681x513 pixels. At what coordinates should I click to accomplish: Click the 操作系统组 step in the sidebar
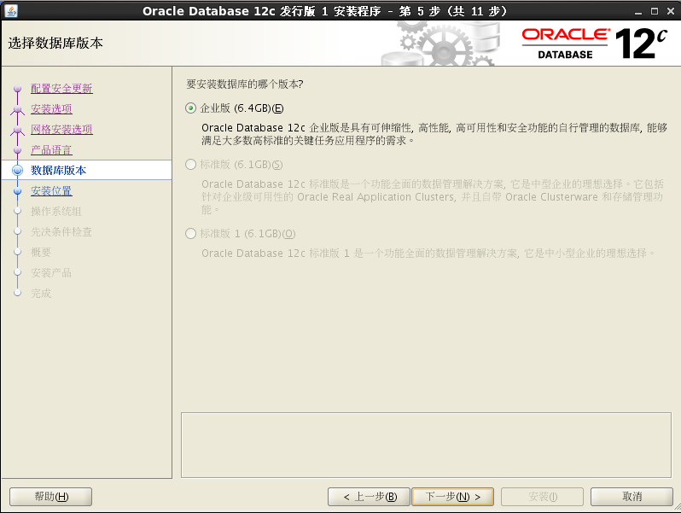click(x=56, y=212)
